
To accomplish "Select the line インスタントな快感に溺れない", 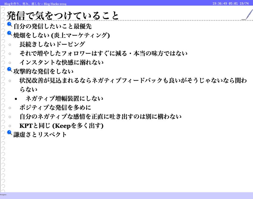I will click(x=61, y=62).
